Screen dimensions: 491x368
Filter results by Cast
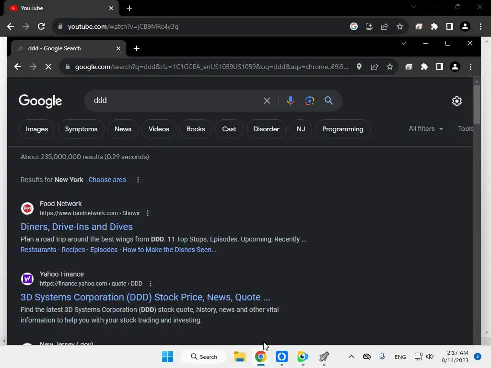(x=229, y=129)
